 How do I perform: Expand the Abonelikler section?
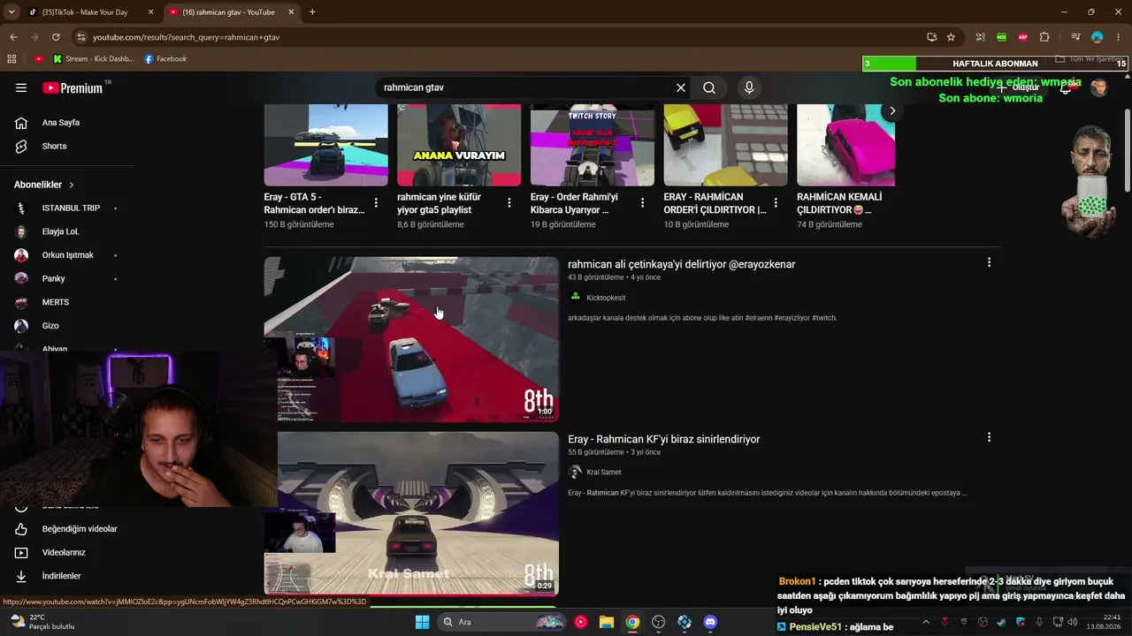click(44, 185)
